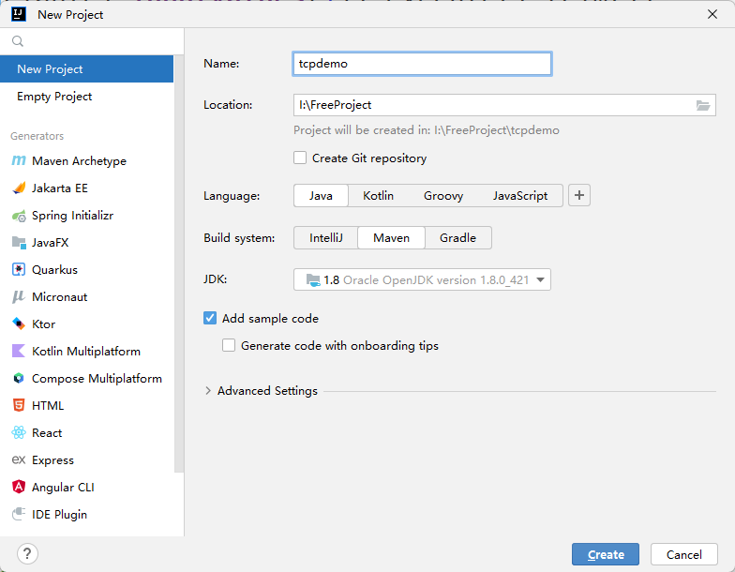Uncheck Add sample code
735x572 pixels.
210,319
